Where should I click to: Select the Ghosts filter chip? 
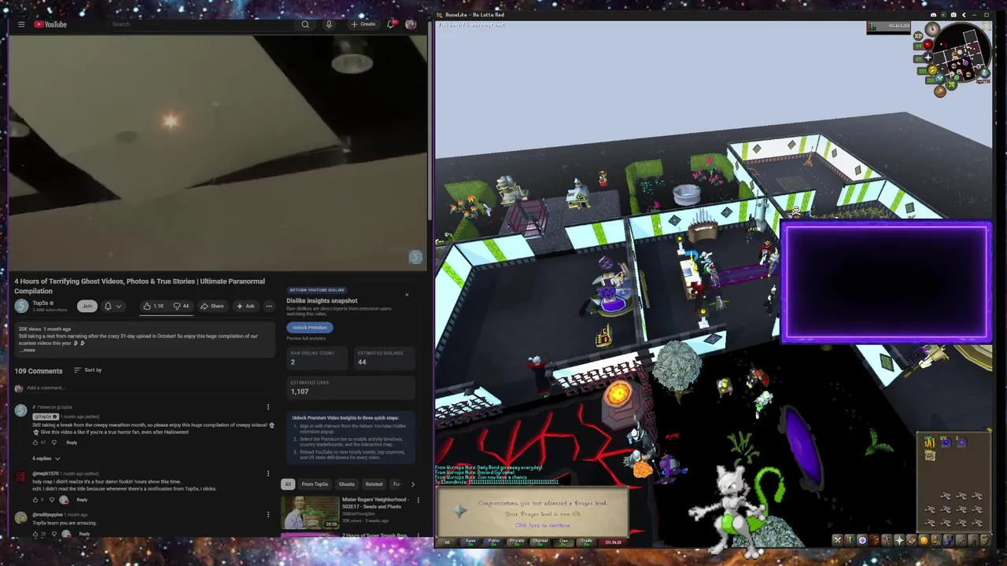click(x=346, y=484)
